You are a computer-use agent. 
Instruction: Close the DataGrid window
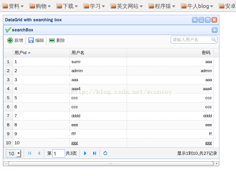214,20
